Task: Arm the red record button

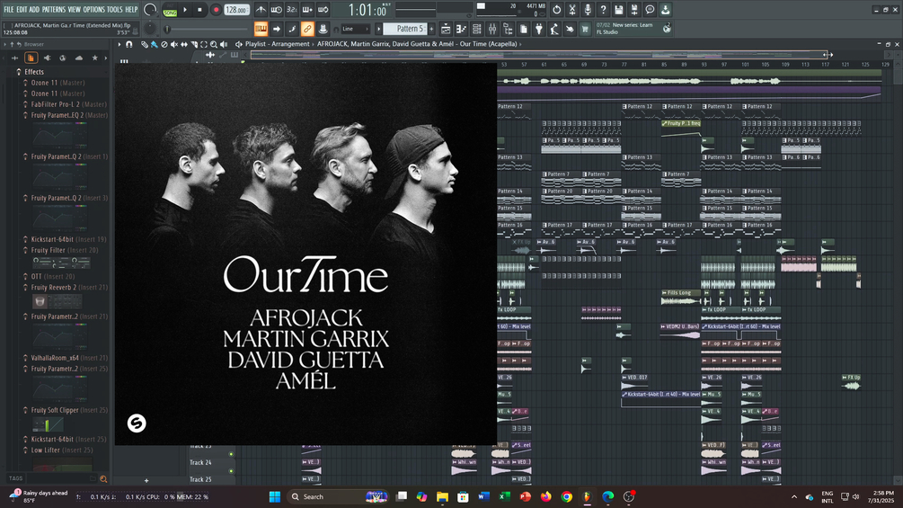Action: pos(216,10)
